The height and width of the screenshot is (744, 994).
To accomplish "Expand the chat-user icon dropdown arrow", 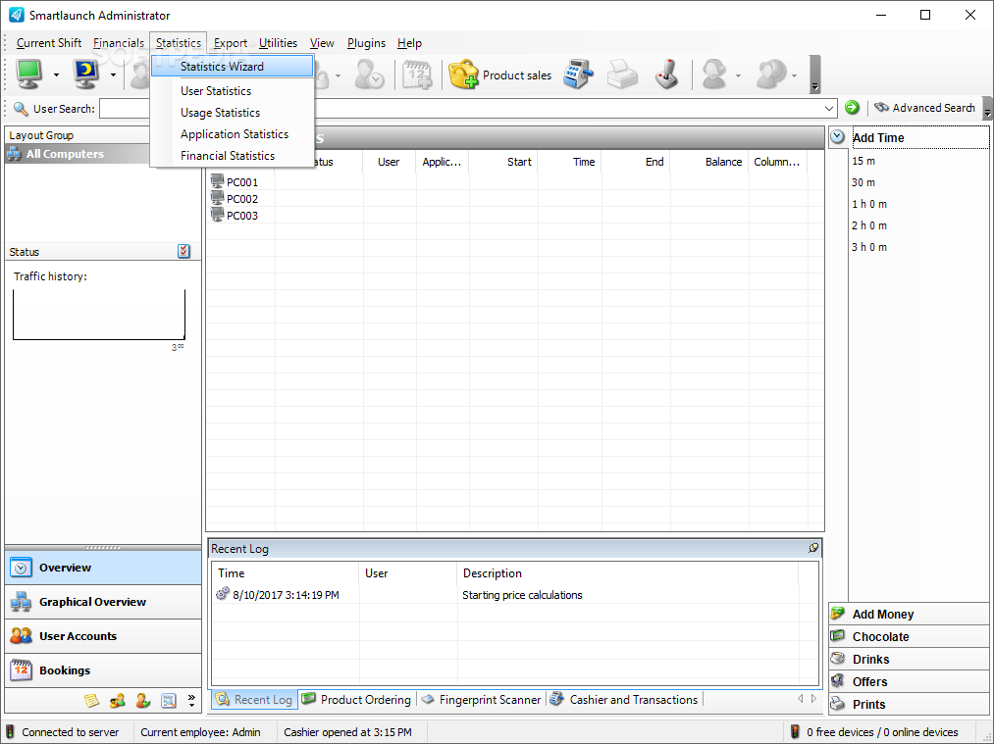I will (x=794, y=76).
